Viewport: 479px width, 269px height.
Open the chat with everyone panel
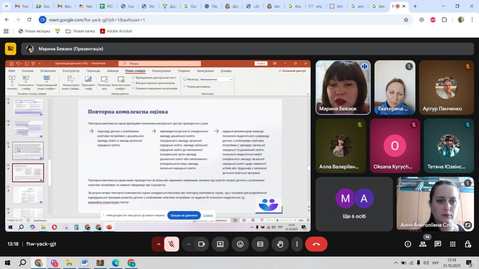tap(438, 244)
